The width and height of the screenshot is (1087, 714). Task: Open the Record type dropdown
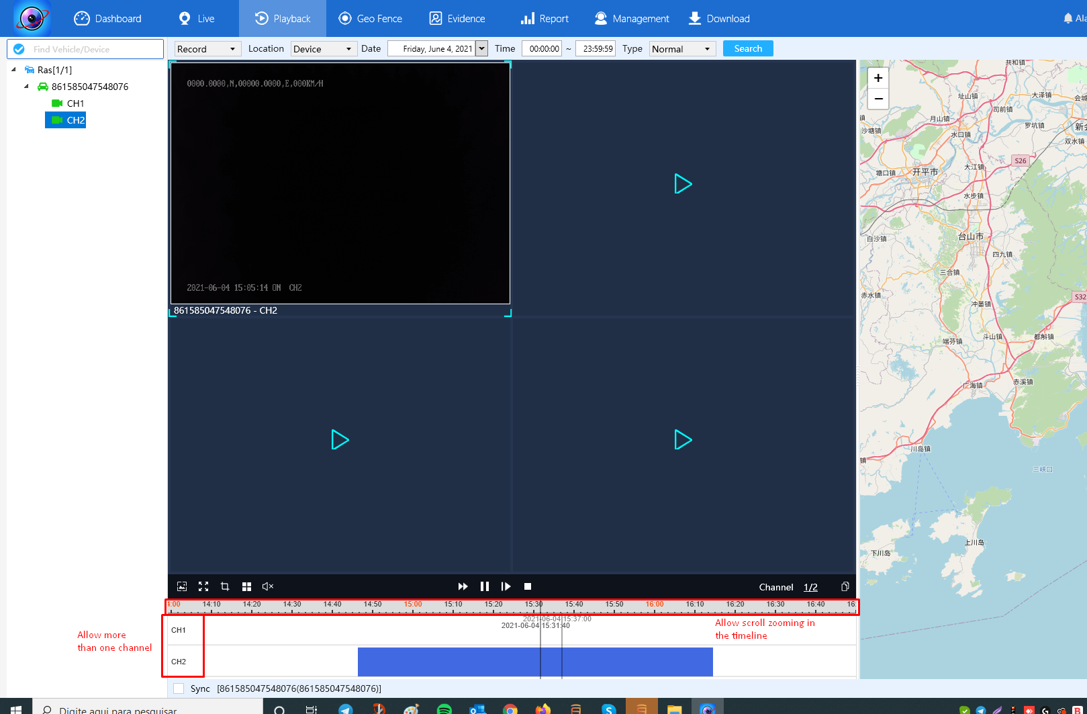[207, 49]
